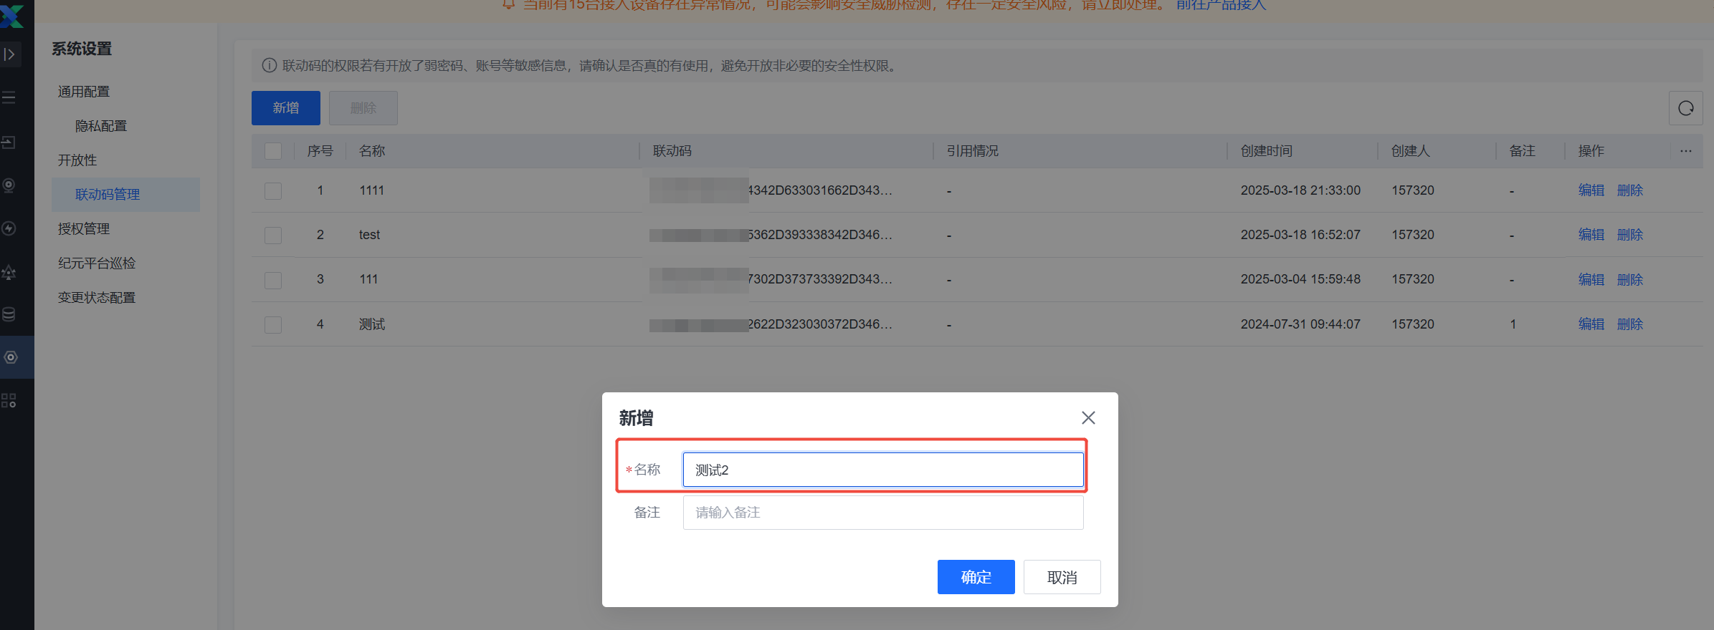Screen dimensions: 1714x630
Task: Open the triangle cluster sidebar icon
Action: click(9, 272)
